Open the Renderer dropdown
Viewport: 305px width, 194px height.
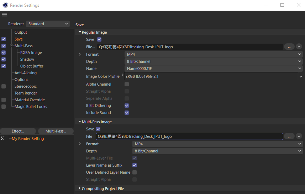coord(48,24)
